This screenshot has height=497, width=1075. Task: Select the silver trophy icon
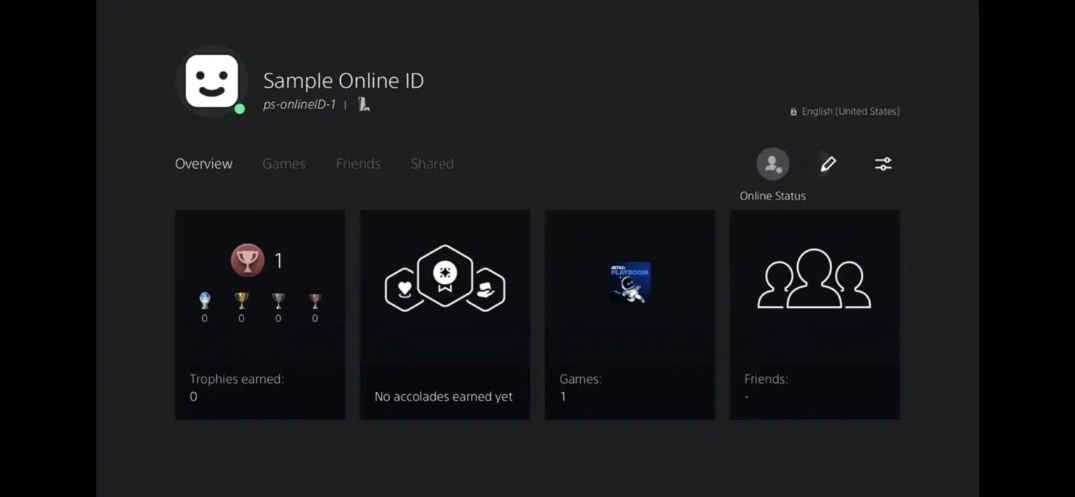point(278,301)
